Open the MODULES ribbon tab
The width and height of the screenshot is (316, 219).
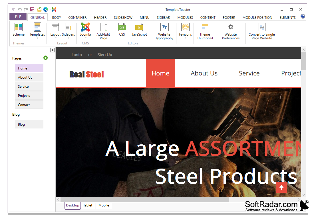[x=185, y=17]
